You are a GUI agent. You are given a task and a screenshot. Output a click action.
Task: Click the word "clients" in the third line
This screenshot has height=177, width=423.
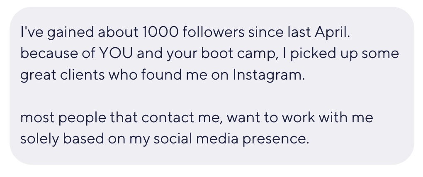(82, 75)
